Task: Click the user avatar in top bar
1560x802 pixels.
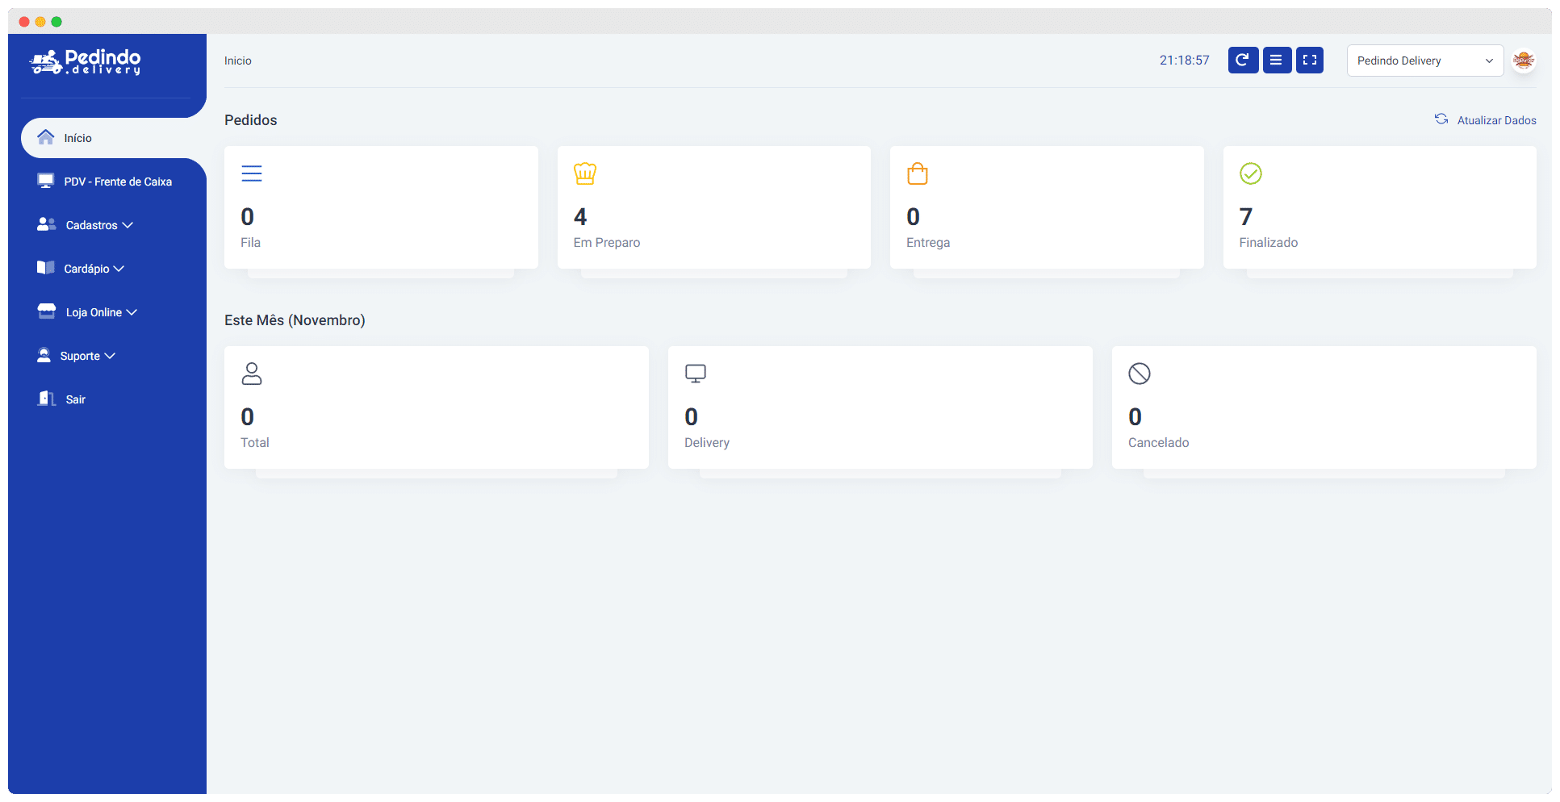Action: (x=1523, y=61)
